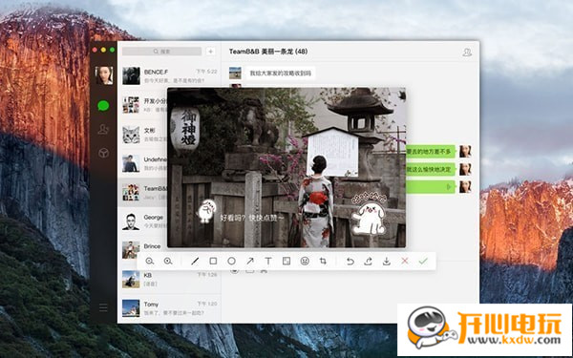
Task: Focus the search field in chat list
Action: coord(162,52)
